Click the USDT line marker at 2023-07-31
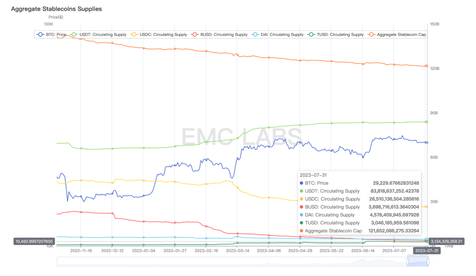The height and width of the screenshot is (276, 476). tap(427, 122)
